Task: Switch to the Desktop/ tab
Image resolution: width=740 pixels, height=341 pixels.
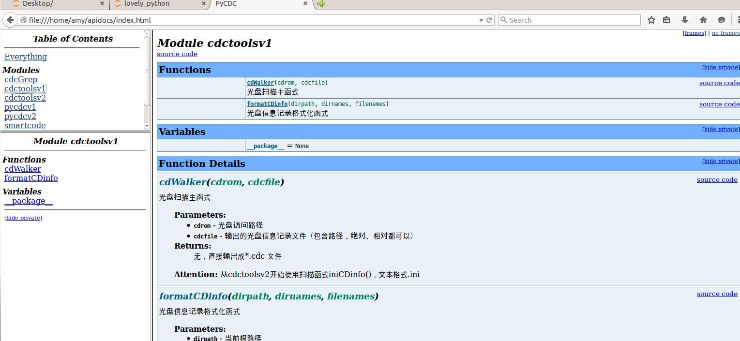Action: 38,4
